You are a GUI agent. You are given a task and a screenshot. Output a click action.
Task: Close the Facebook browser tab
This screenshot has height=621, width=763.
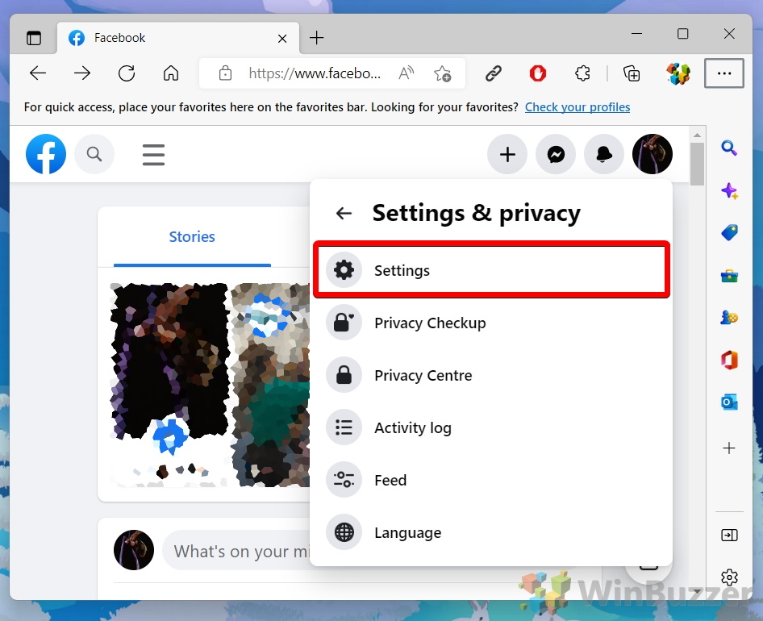coord(282,38)
